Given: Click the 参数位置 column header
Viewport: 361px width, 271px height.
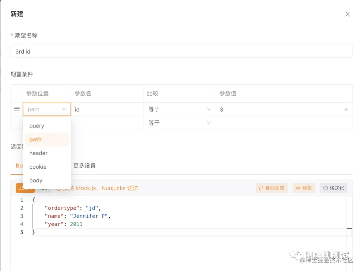Looking at the screenshot, I should point(37,93).
